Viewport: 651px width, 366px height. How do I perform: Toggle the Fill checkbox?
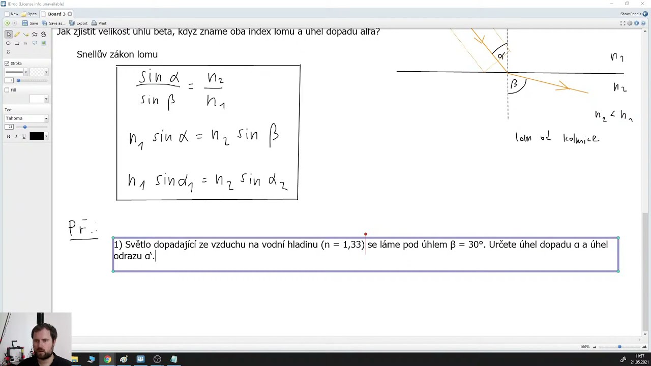point(7,90)
